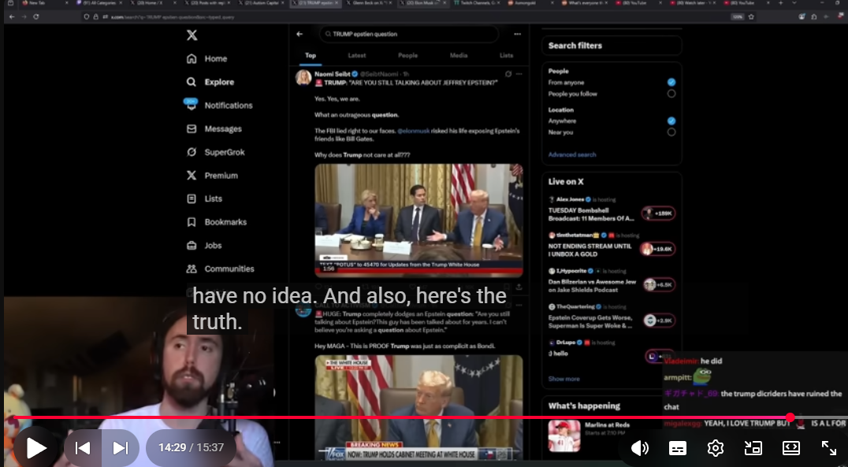
Task: Switch the video to miniplayer mode
Action: [x=753, y=447]
